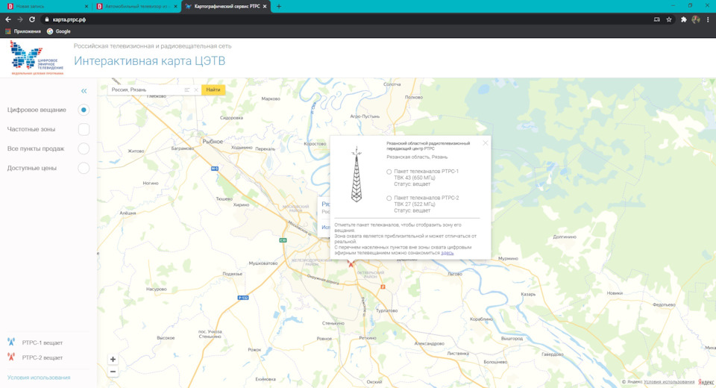Select the Все пункты продаж radio option
The height and width of the screenshot is (388, 716).
tap(84, 148)
